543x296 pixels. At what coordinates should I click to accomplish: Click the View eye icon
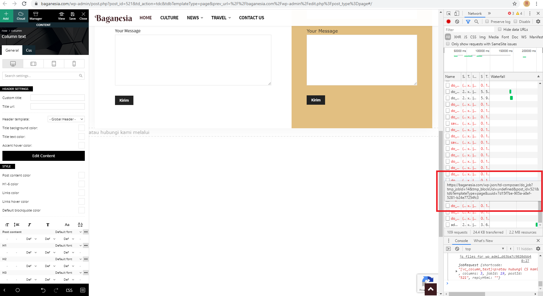click(62, 16)
